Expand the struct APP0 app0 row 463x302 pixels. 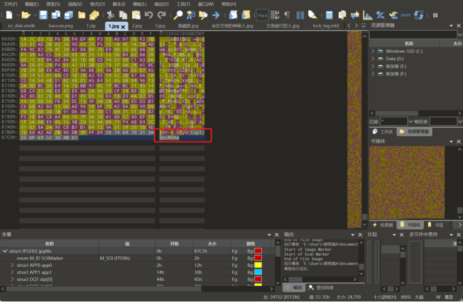pyautogui.click(x=12, y=265)
